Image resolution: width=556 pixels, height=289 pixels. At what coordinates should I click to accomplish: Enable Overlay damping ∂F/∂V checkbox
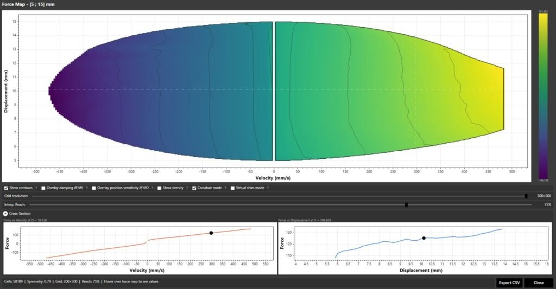coord(43,188)
